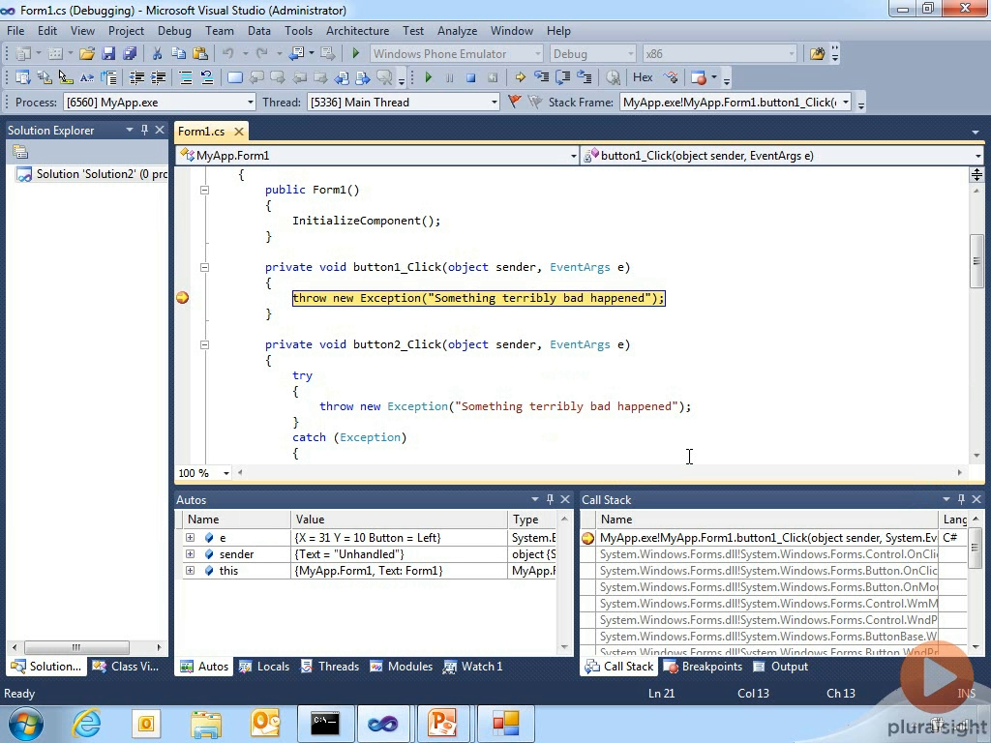Screen dimensions: 991x743
Task: Open the Analyze menu
Action: [x=457, y=30]
